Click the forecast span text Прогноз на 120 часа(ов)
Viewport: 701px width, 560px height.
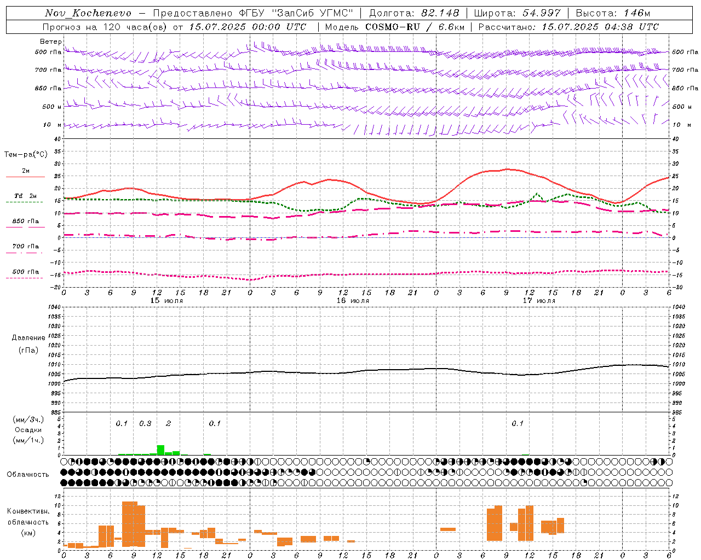point(105,27)
